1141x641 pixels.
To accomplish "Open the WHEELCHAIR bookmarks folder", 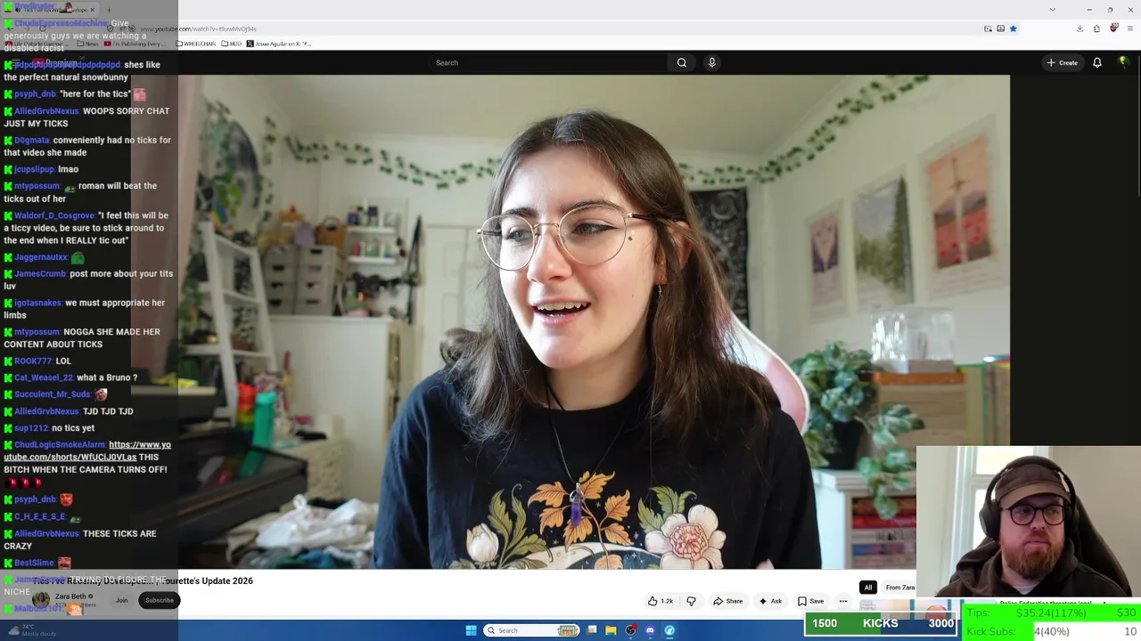I will tap(196, 44).
